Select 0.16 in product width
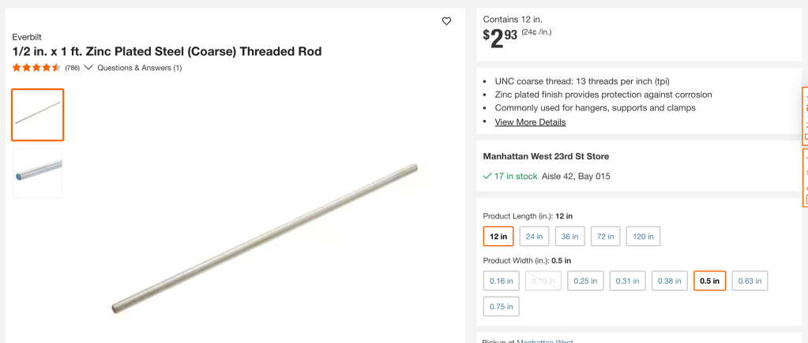The height and width of the screenshot is (343, 808). point(502,281)
